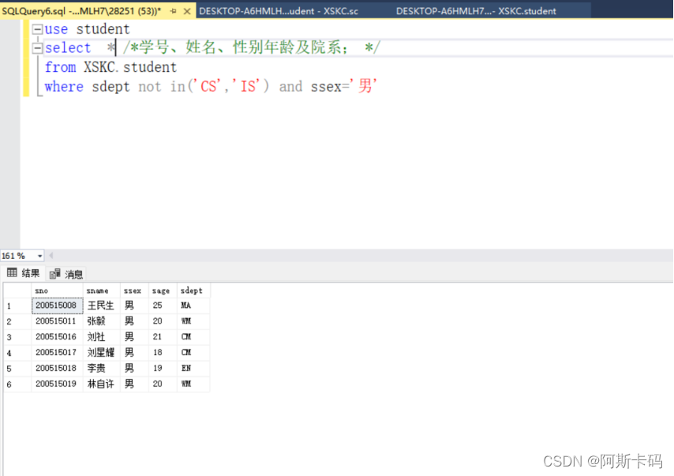Select the name cell 刘社

pos(102,337)
